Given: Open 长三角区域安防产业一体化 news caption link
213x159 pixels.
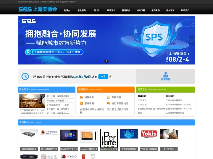Looking at the screenshot, I should click(x=32, y=112).
